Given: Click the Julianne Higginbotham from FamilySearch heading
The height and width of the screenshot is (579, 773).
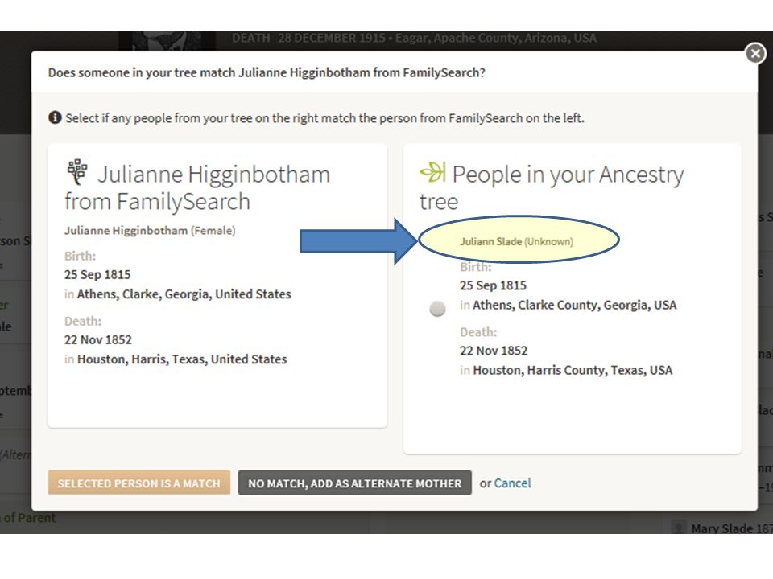Looking at the screenshot, I should coord(197,187).
